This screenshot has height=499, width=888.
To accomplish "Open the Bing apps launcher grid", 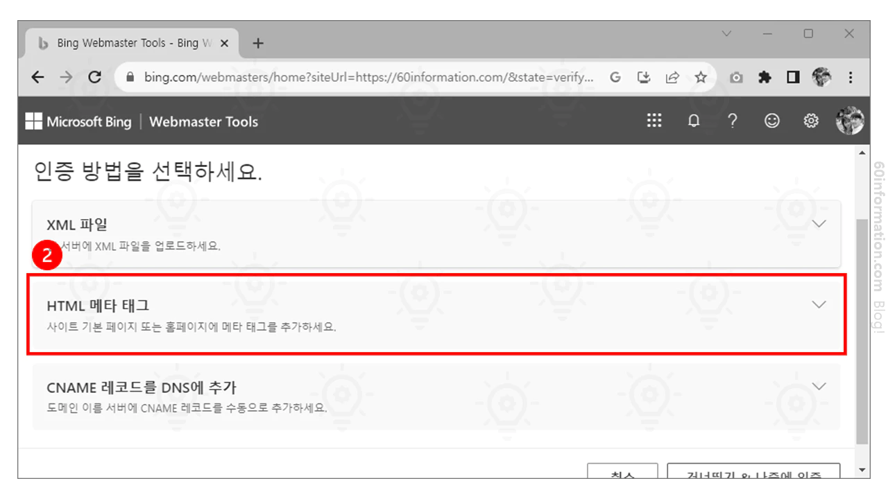I will coord(654,120).
